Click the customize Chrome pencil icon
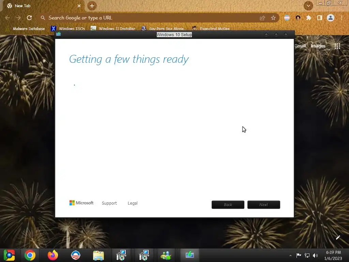Image resolution: width=349 pixels, height=262 pixels. click(338, 237)
